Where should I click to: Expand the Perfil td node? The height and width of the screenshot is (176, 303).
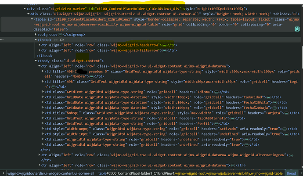click(x=43, y=123)
